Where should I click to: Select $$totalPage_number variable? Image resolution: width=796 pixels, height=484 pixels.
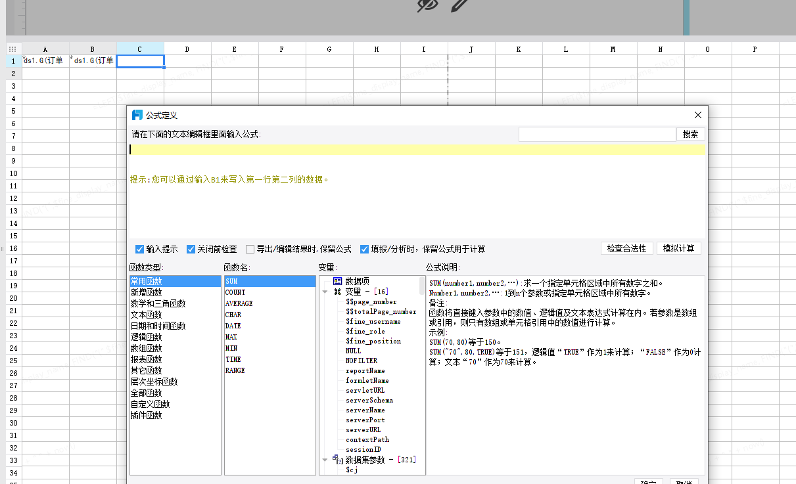pos(381,311)
